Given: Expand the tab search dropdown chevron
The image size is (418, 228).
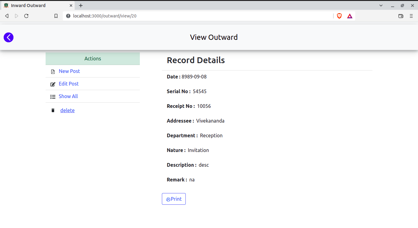Looking at the screenshot, I should pos(381,6).
